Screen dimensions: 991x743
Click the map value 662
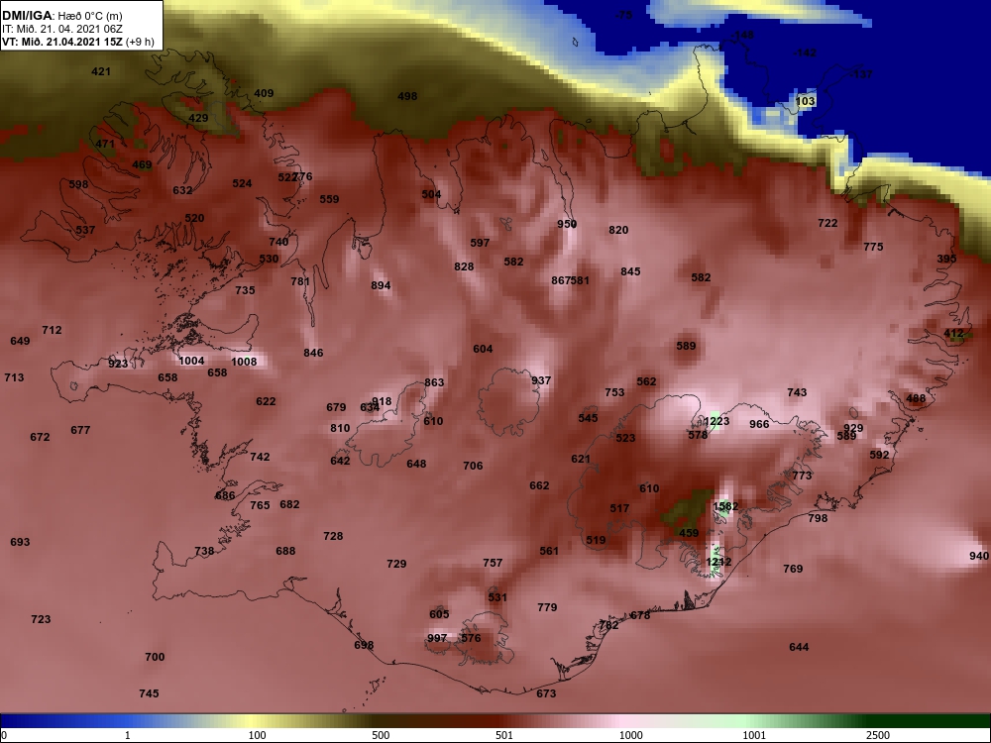pos(539,485)
